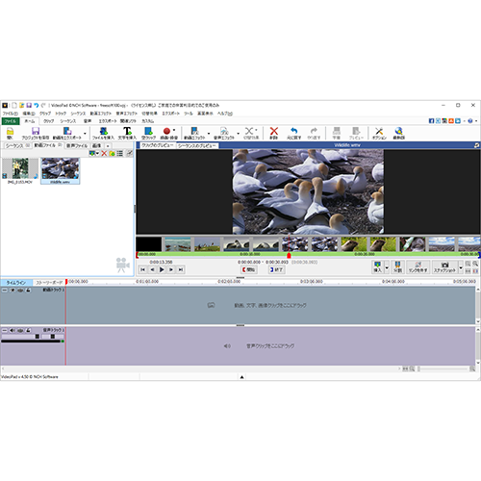This screenshot has height=481, width=481.
Task: Click the Facebook share icon
Action: point(431,121)
